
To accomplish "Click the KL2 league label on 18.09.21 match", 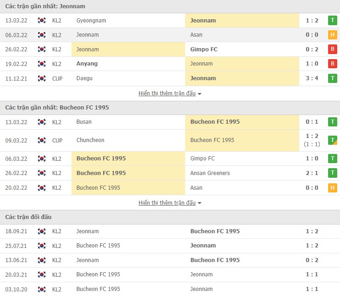I will coord(57,231).
